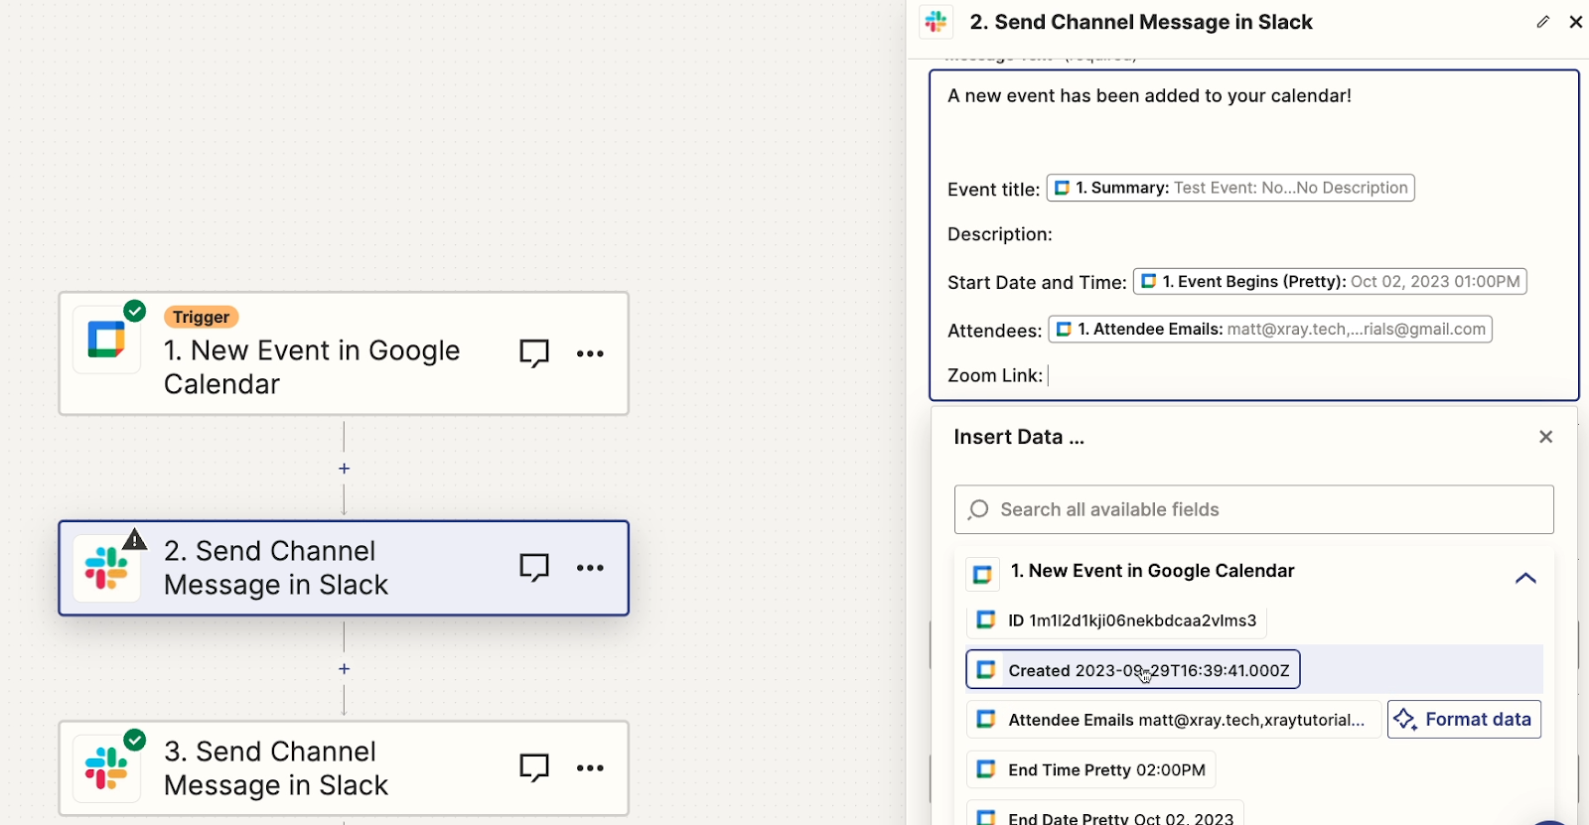Insert the End Date Pretty field
This screenshot has height=825, width=1589.
click(1104, 815)
